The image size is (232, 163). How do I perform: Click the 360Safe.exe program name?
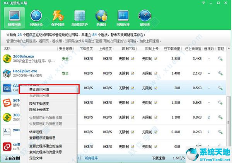(x=23, y=56)
